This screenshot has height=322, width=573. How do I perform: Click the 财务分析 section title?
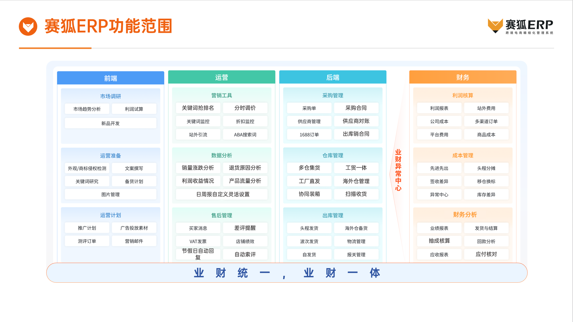pyautogui.click(x=465, y=214)
